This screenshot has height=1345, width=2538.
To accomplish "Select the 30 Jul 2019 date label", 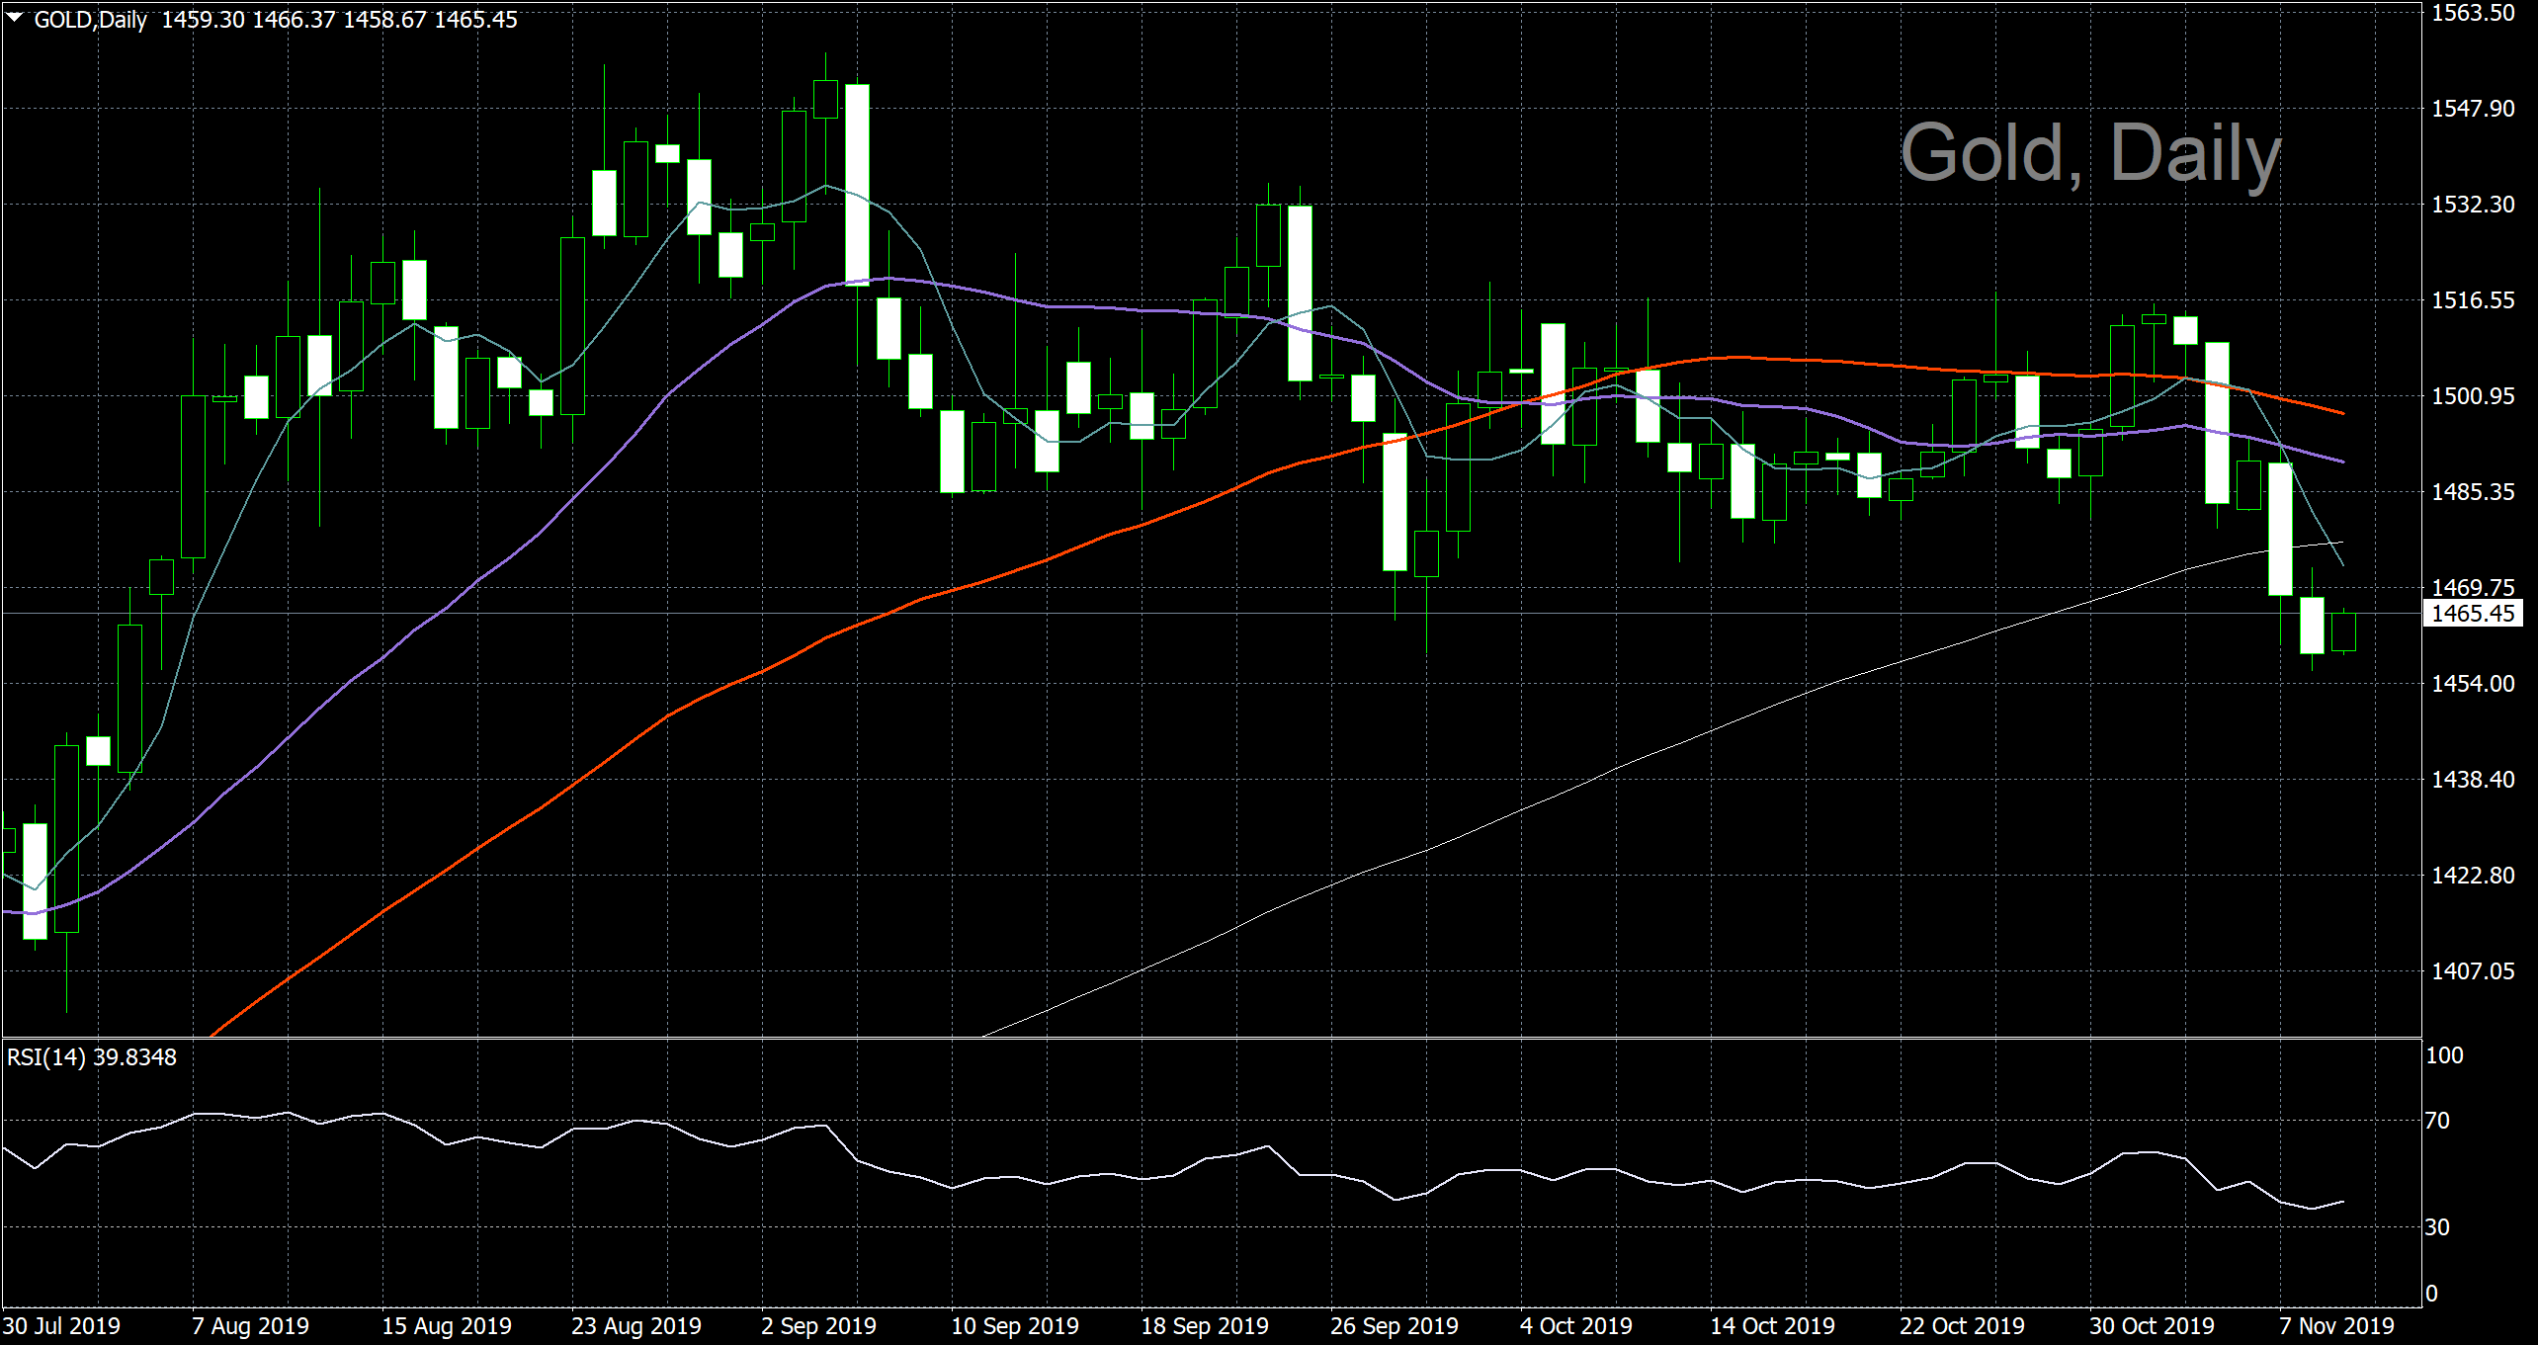I will (61, 1326).
